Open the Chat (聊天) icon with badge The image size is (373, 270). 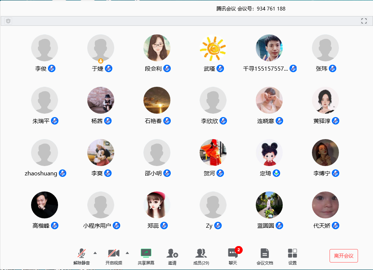233,253
